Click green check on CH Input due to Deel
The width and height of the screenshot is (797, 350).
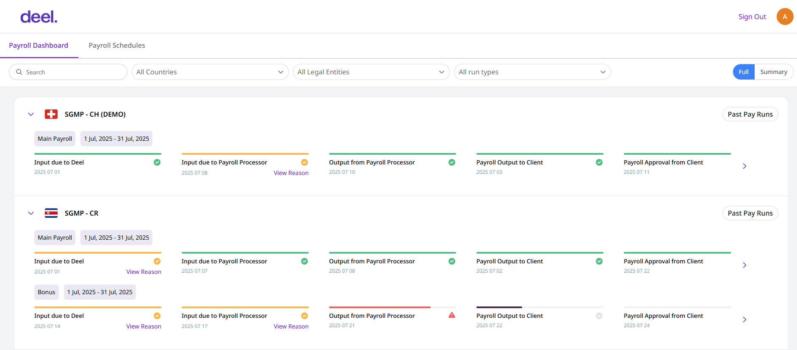(x=157, y=162)
